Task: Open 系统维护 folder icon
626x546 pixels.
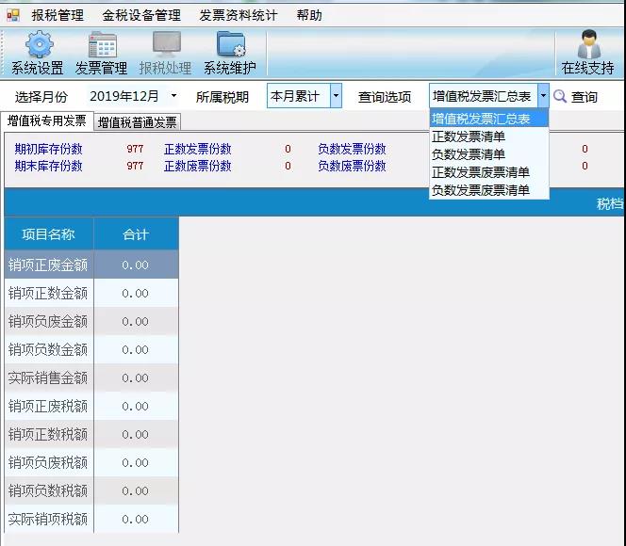Action: [229, 45]
